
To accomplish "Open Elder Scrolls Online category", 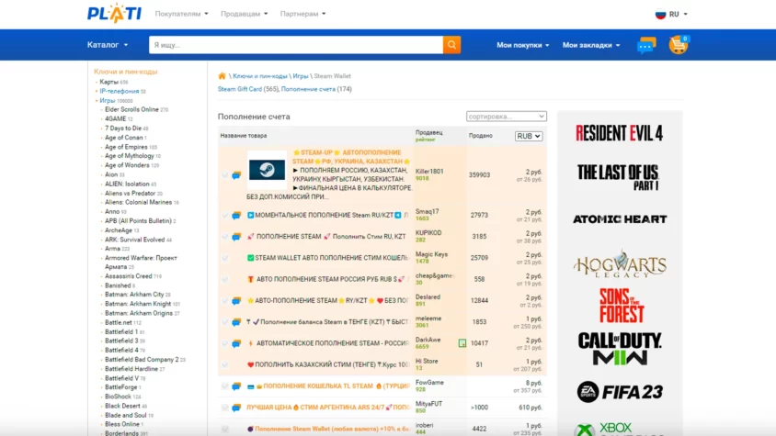I will [x=131, y=109].
